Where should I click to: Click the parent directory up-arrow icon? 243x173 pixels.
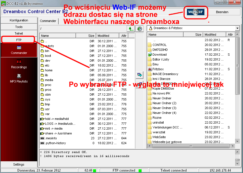131,29
